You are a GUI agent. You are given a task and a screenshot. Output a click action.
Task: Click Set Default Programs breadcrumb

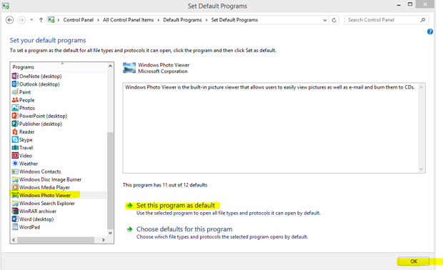[x=234, y=20]
